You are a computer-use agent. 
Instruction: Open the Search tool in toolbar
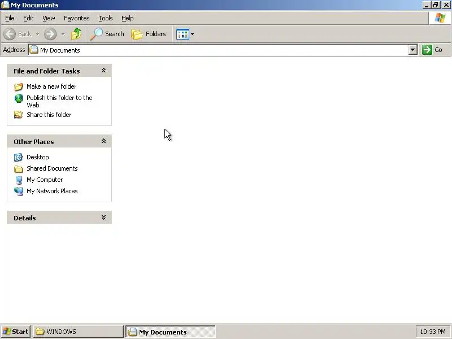tap(107, 34)
